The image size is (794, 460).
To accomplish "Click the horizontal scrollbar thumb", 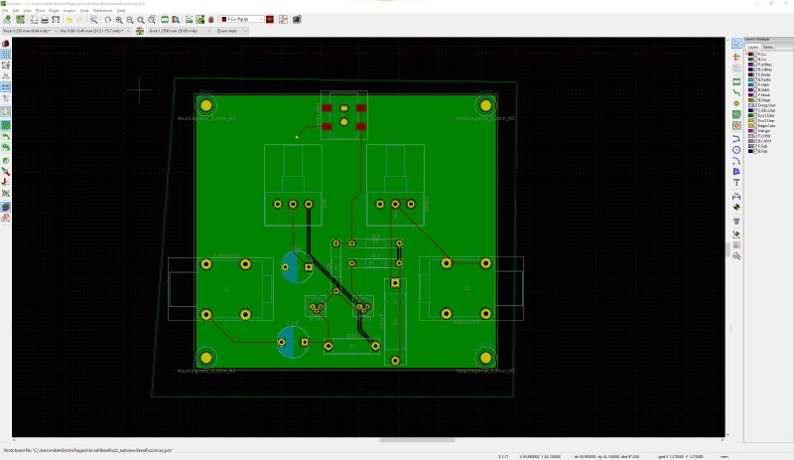I will tap(417, 440).
